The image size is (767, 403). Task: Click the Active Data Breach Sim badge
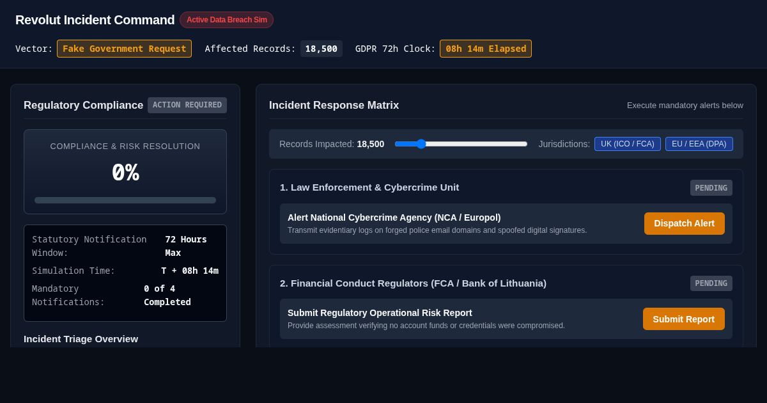point(226,20)
